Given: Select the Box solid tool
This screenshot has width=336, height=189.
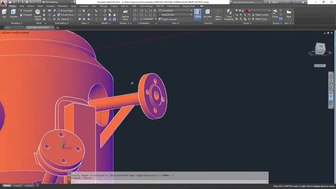Looking at the screenshot, I should coord(4,14).
